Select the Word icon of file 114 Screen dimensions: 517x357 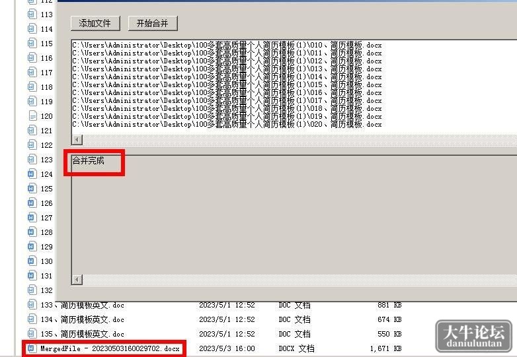[32, 29]
